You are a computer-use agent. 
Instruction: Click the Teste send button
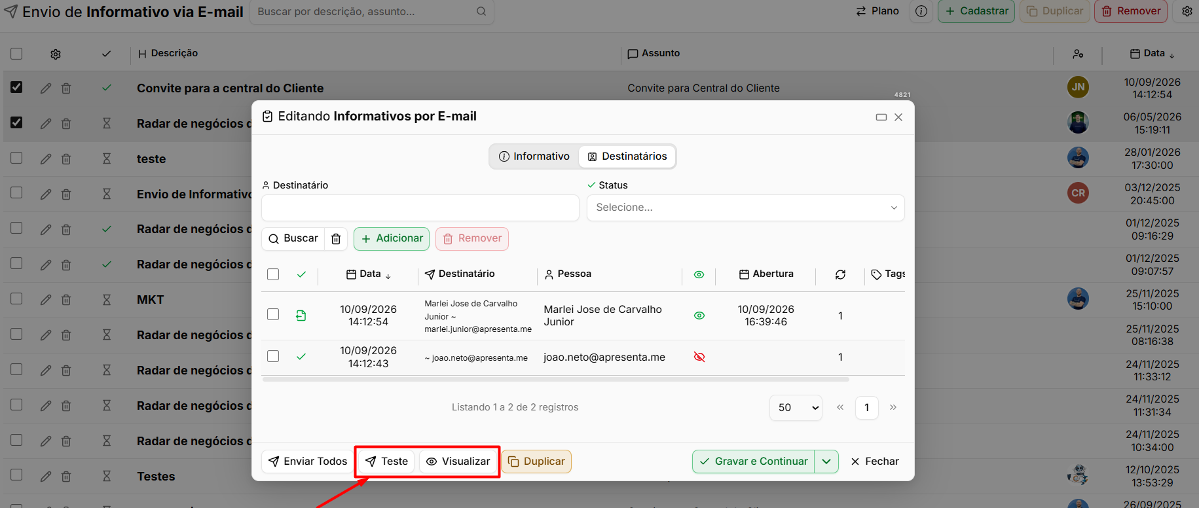pos(386,462)
